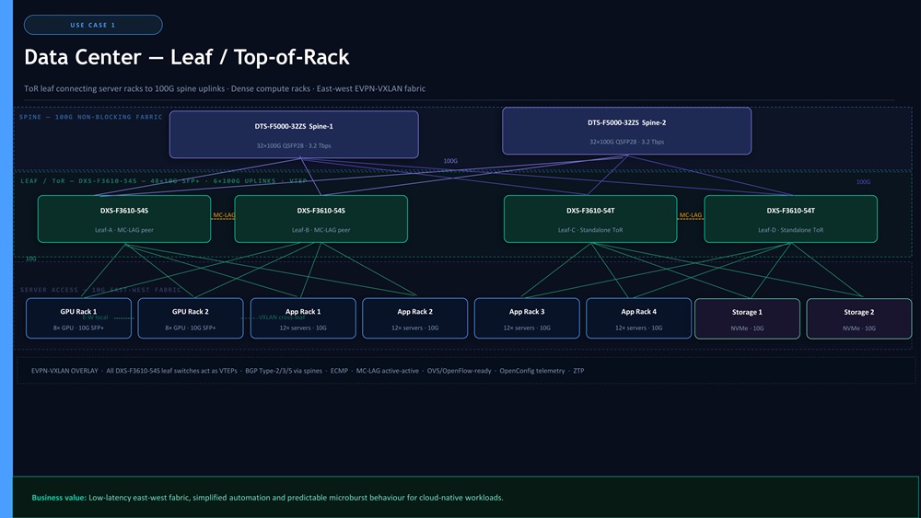Click the USE CASE 1 pill label
Screen dimensions: 921x518
tap(93, 25)
